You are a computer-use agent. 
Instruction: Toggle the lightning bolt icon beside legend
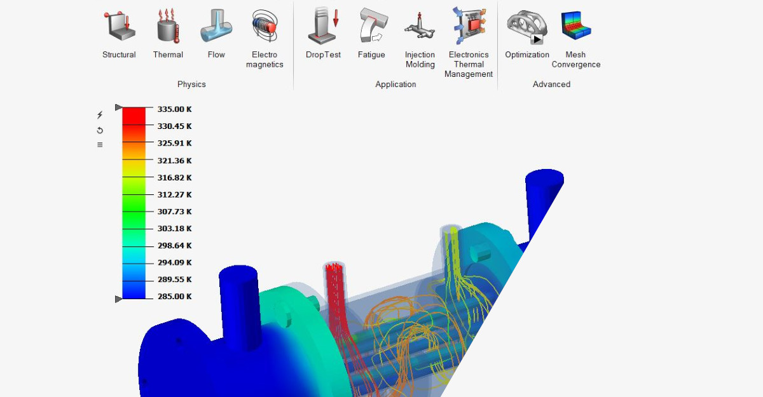click(99, 115)
